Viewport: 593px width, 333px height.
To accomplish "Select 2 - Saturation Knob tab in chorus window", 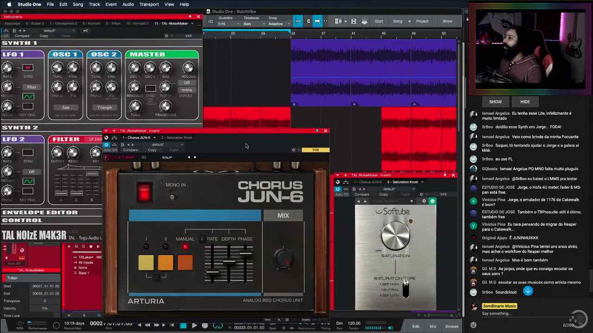I will point(176,137).
